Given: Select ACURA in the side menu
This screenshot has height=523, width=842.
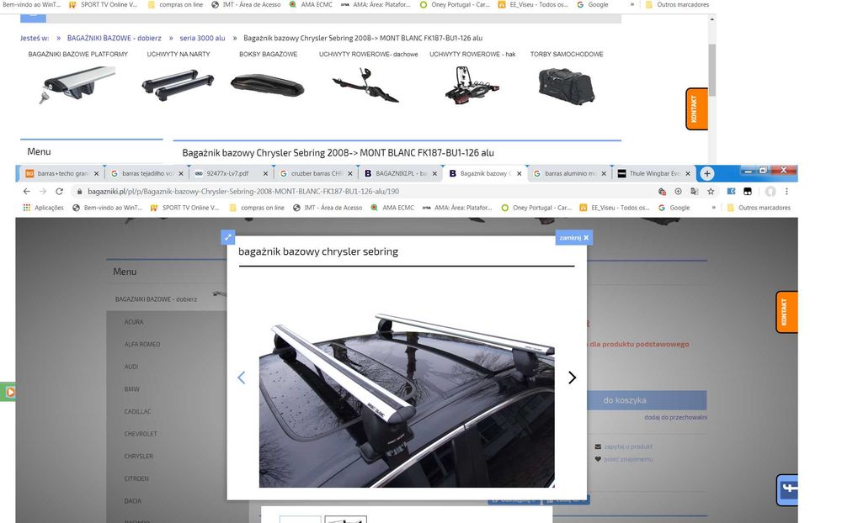Looking at the screenshot, I should pos(134,322).
